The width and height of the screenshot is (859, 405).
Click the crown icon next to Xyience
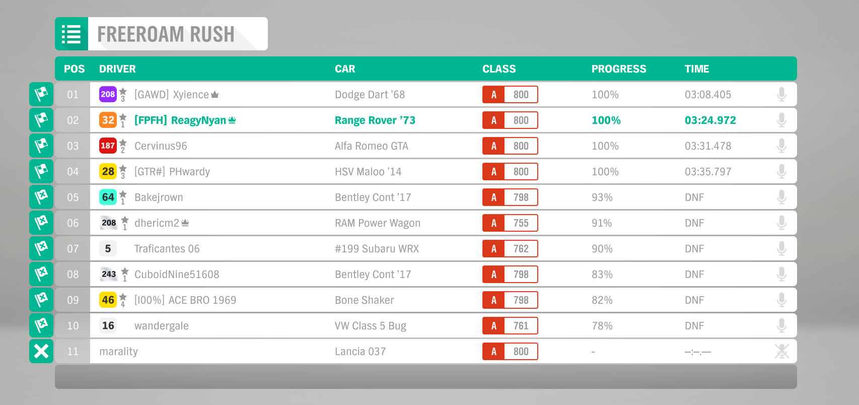pos(215,95)
